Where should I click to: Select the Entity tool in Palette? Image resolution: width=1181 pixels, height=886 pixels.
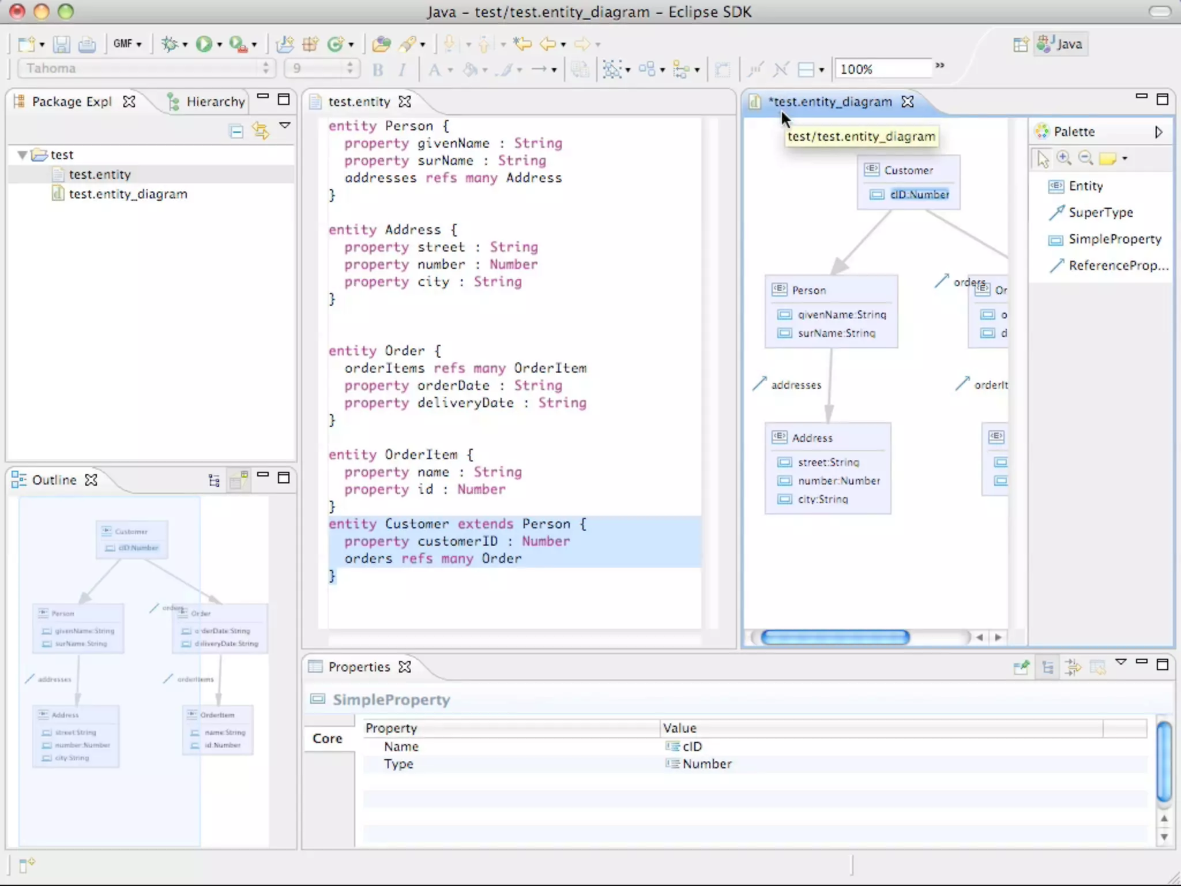pos(1085,186)
